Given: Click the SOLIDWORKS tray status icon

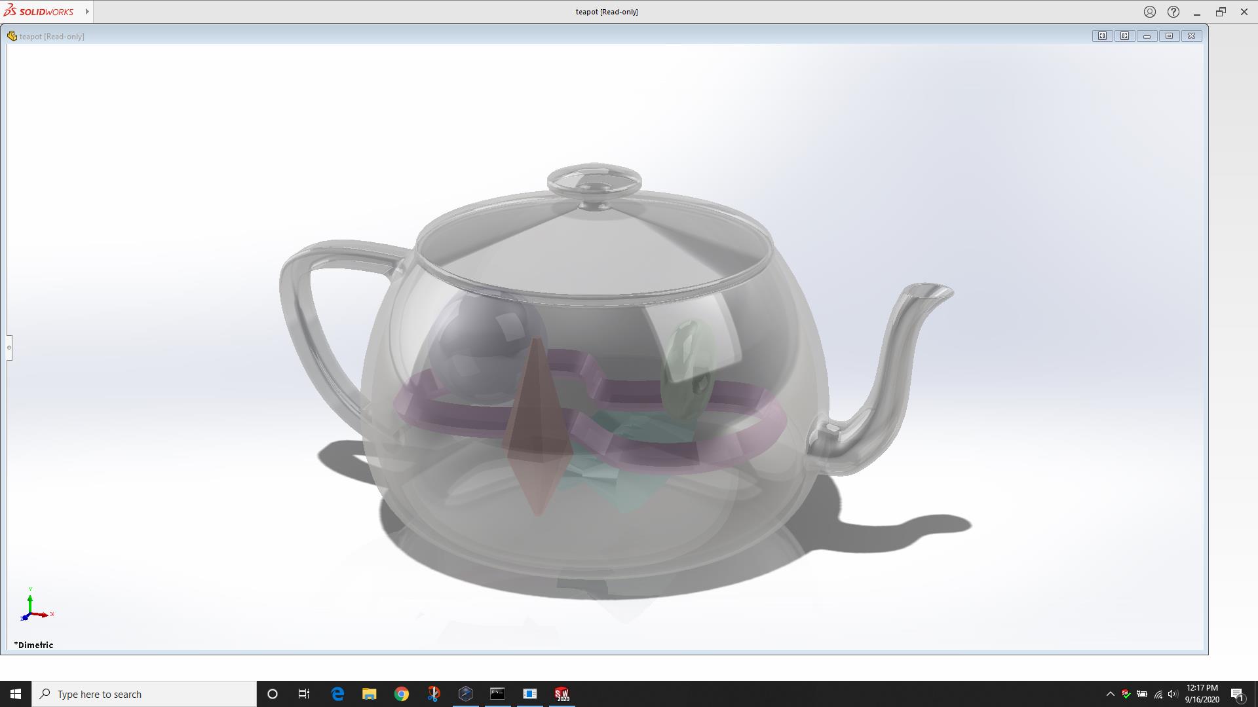Looking at the screenshot, I should click(1126, 694).
